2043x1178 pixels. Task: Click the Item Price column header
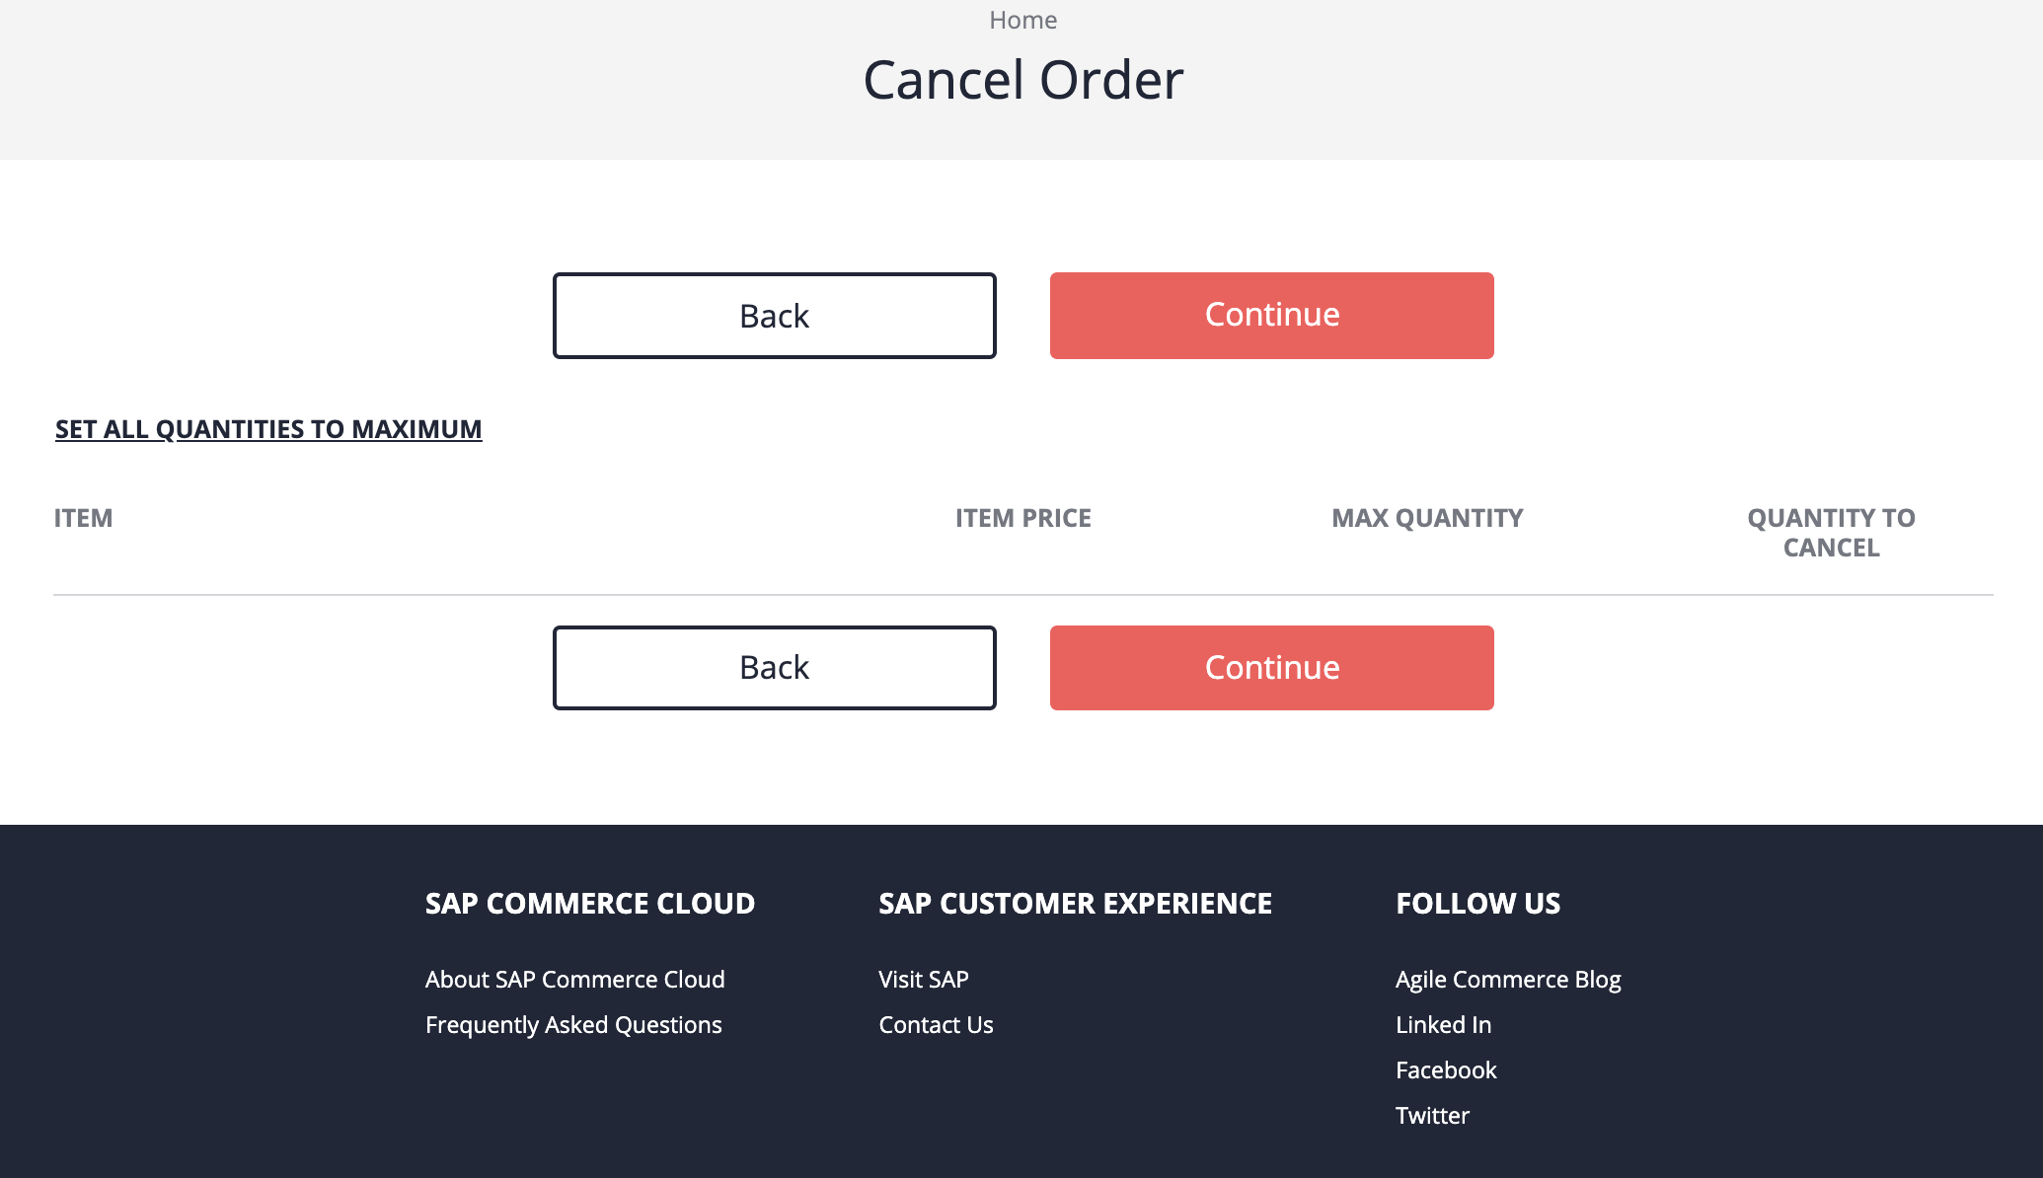click(x=1022, y=518)
